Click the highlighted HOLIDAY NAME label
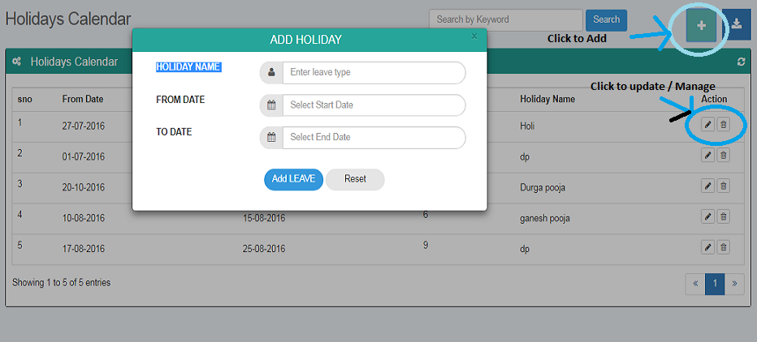This screenshot has height=342, width=757. [x=188, y=67]
